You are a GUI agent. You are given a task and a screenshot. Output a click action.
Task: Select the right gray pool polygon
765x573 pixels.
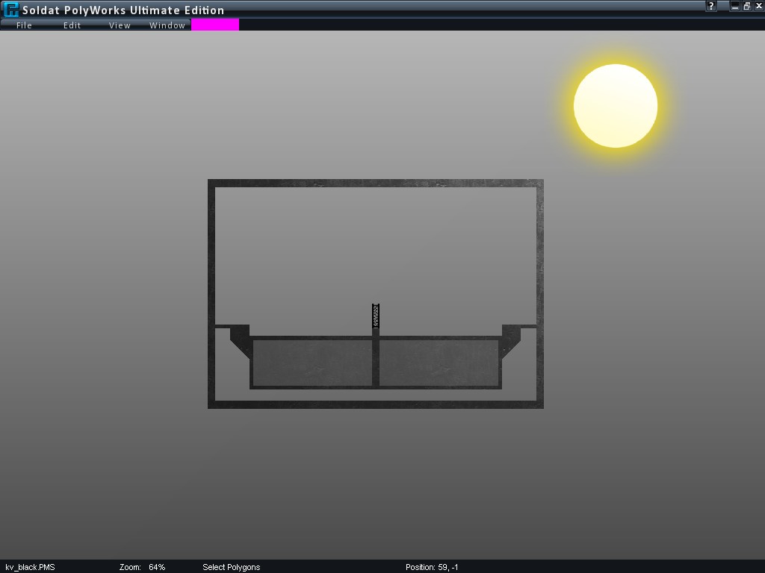[439, 363]
